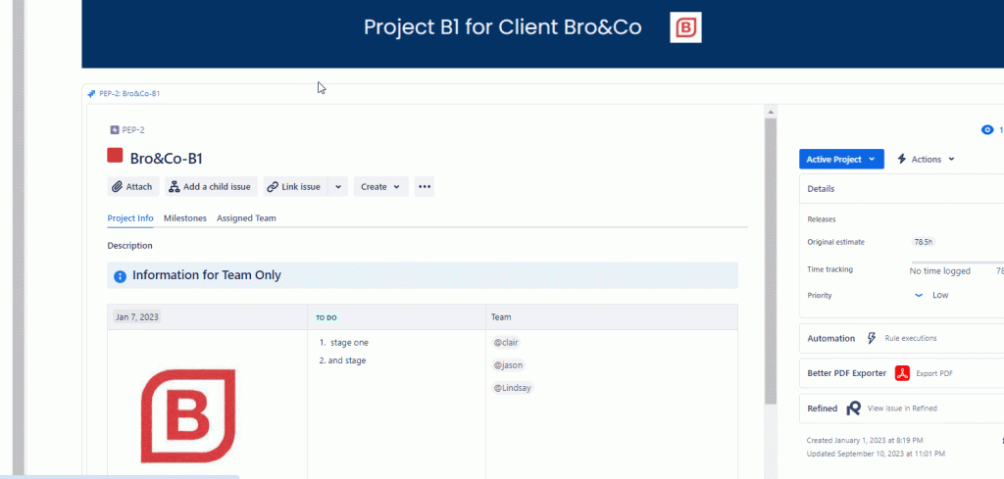Image resolution: width=1004 pixels, height=479 pixels.
Task: Click the paperclip Attach button
Action: [x=132, y=187]
